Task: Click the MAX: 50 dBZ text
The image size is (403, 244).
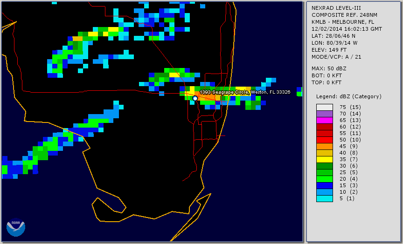Action: pos(329,68)
